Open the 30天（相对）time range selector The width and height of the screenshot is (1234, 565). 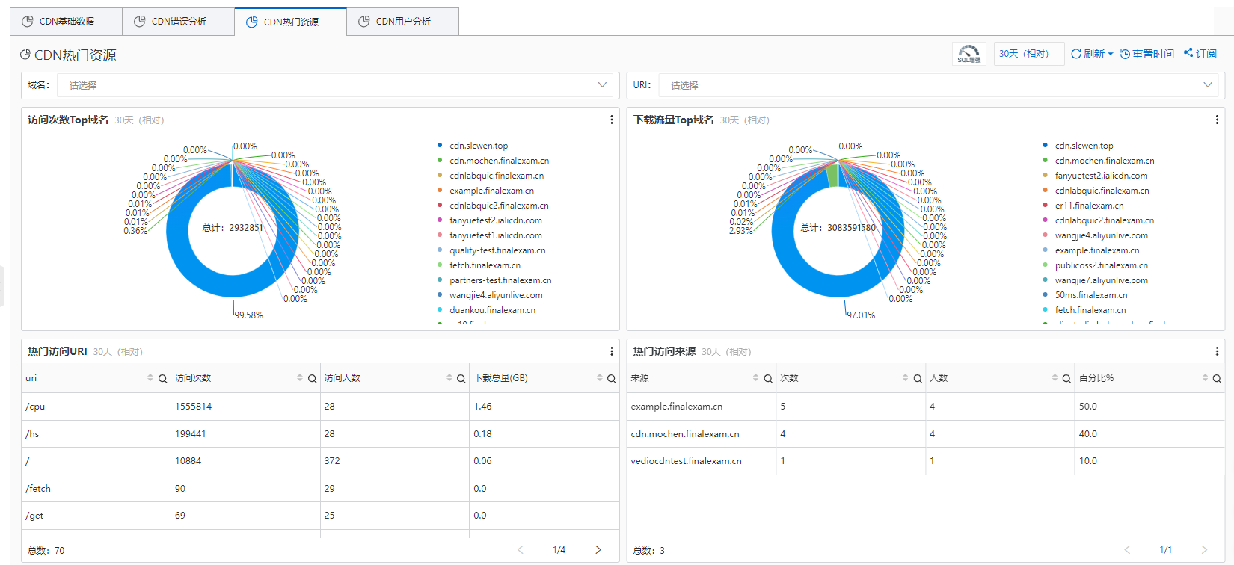pos(1029,54)
